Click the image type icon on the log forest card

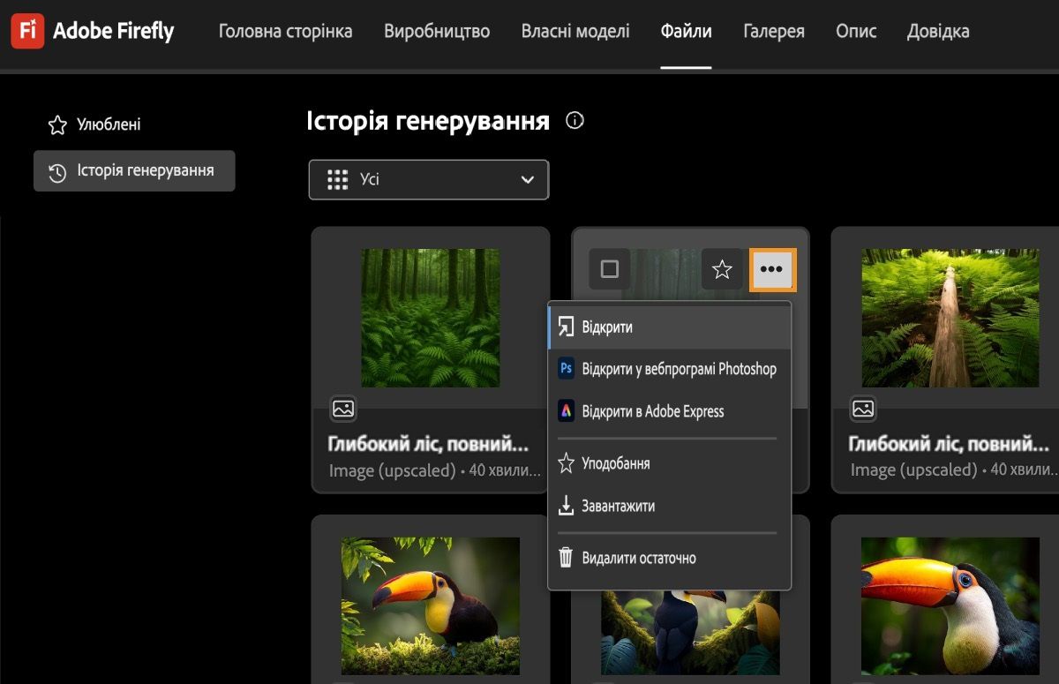tap(863, 409)
